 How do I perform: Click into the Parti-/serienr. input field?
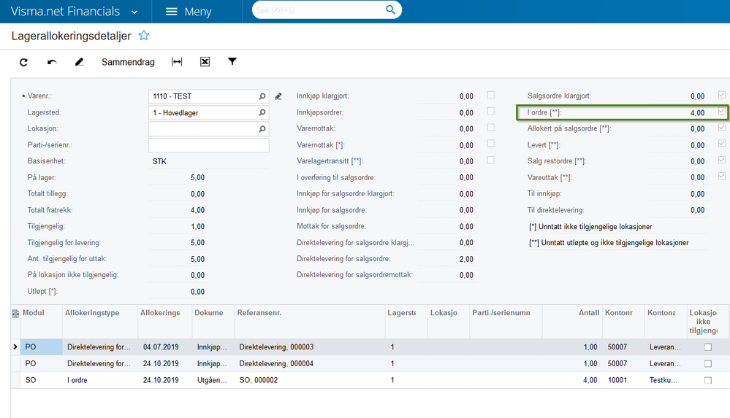click(x=208, y=145)
